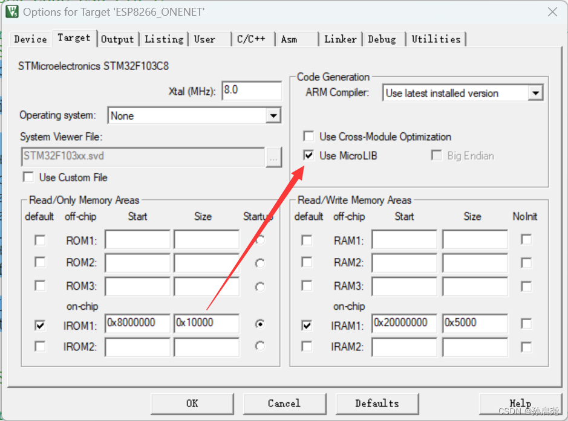
Task: Click the Keil uVision icon in the title bar
Action: 12,11
